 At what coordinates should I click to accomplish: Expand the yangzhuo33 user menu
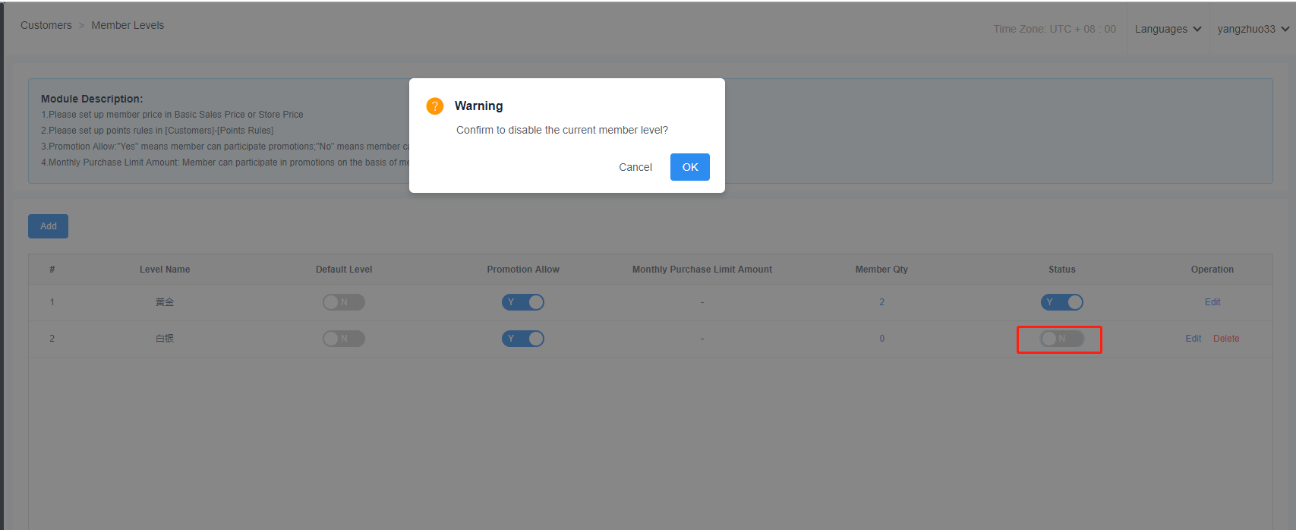(1253, 29)
